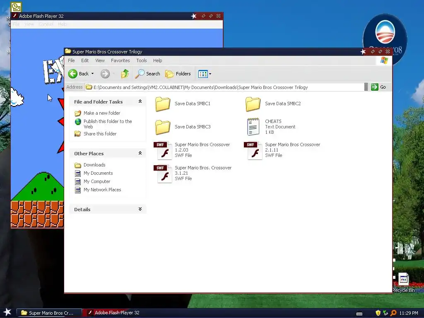Click the Explorer address path field
424x318 pixels.
(224, 87)
